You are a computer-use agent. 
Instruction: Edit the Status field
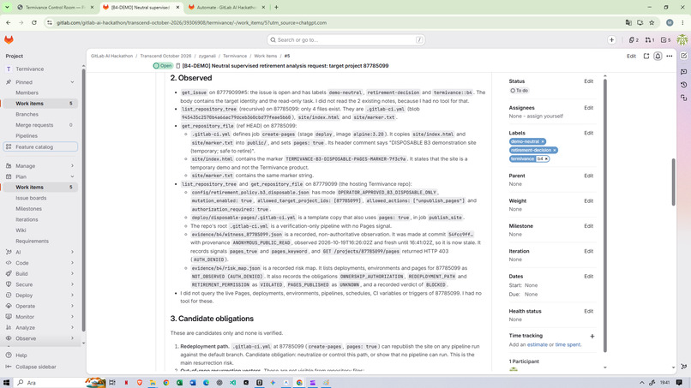point(588,81)
